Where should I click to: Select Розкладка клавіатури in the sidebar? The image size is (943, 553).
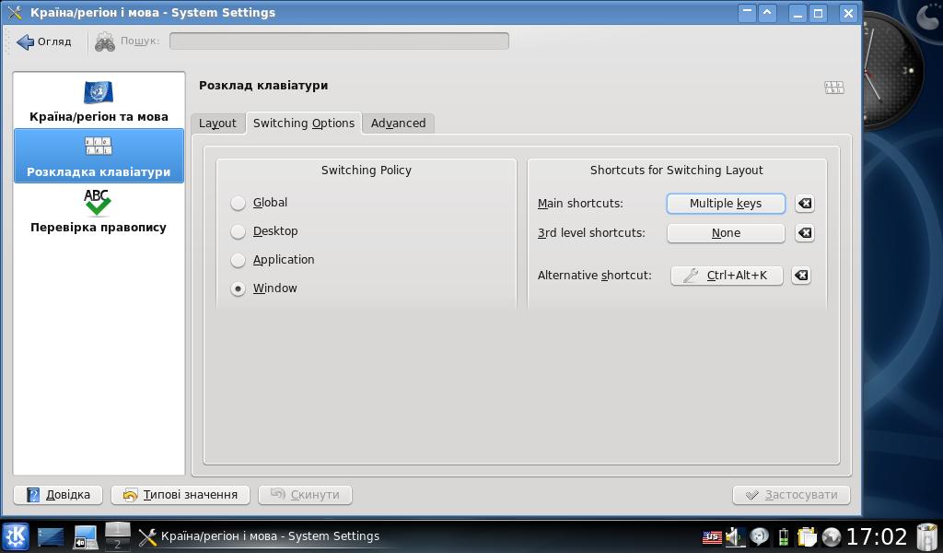point(99,156)
